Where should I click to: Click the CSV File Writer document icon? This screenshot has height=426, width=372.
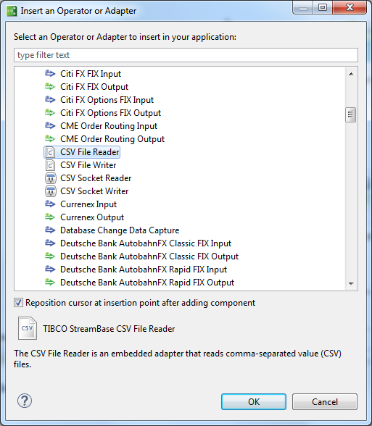50,165
